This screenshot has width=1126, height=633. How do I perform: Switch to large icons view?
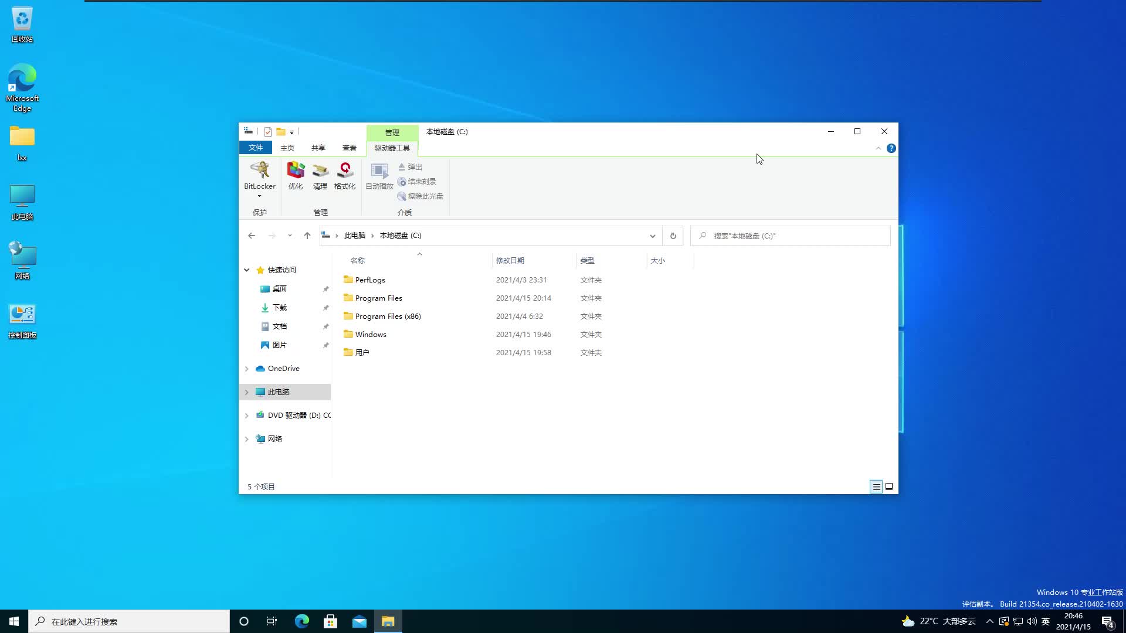click(x=889, y=486)
